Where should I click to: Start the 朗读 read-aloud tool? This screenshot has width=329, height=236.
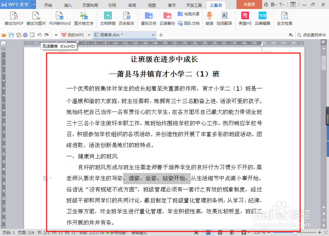209,18
